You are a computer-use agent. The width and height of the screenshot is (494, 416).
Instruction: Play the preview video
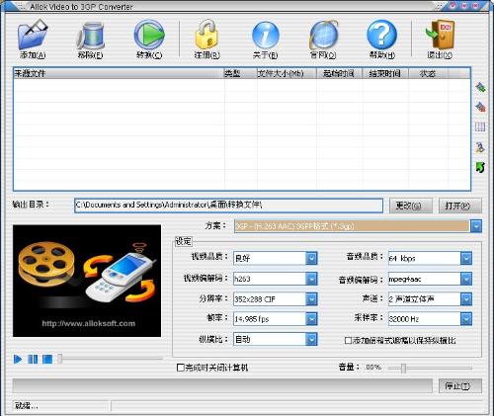pyautogui.click(x=18, y=359)
